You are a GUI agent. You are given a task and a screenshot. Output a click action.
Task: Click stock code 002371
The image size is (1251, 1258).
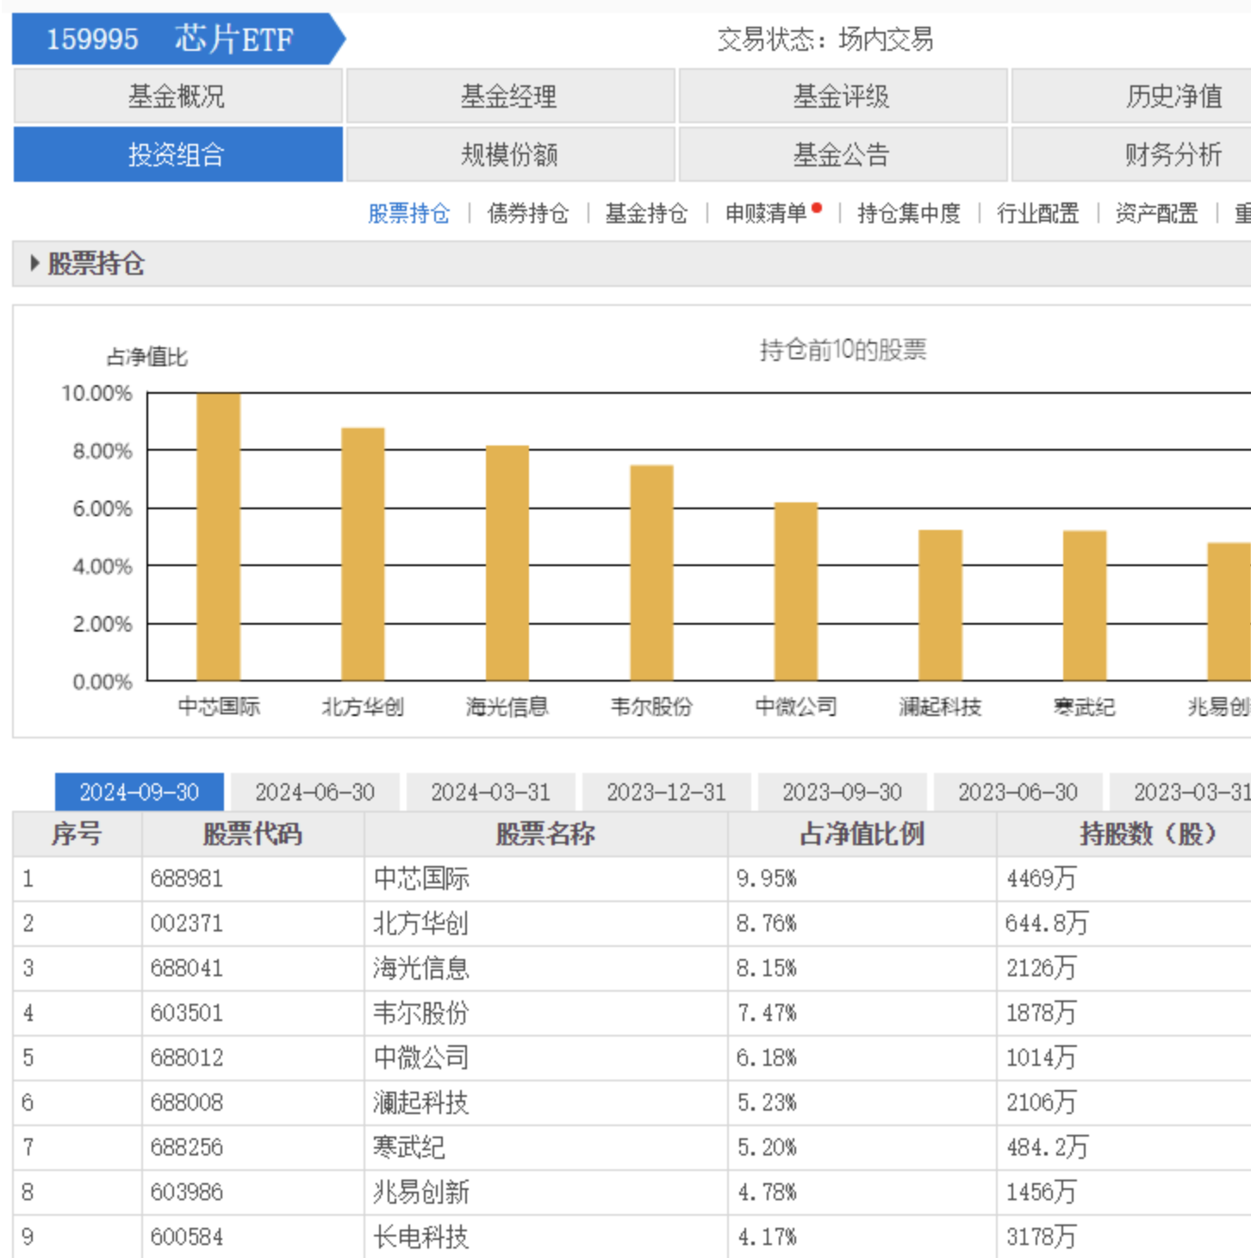(x=187, y=924)
